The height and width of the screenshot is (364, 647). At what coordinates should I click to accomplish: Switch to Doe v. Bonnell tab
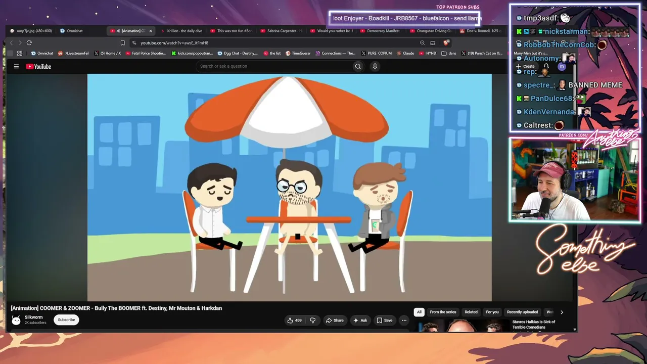point(481,31)
